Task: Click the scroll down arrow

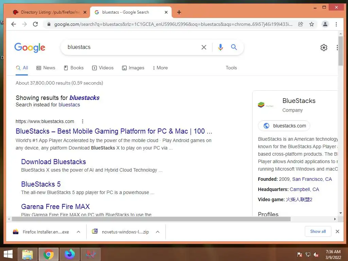Action: (x=341, y=213)
